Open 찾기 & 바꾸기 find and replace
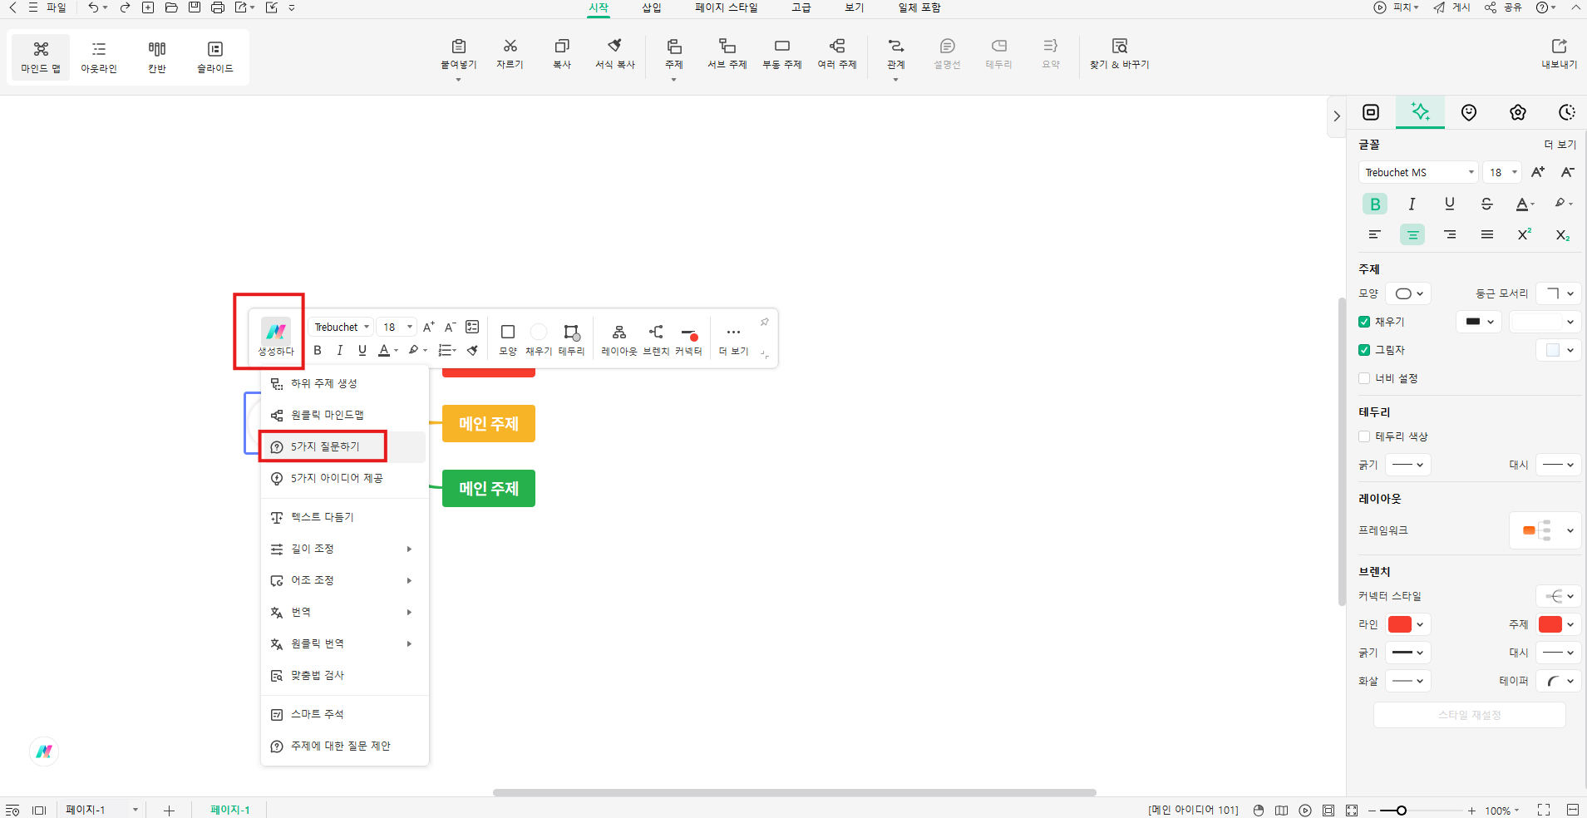Viewport: 1587px width, 818px height. pos(1120,53)
